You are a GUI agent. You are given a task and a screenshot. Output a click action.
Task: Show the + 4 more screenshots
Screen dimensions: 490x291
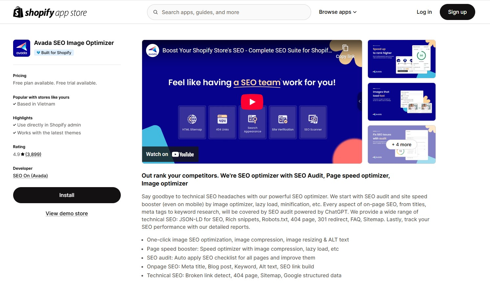(x=401, y=145)
